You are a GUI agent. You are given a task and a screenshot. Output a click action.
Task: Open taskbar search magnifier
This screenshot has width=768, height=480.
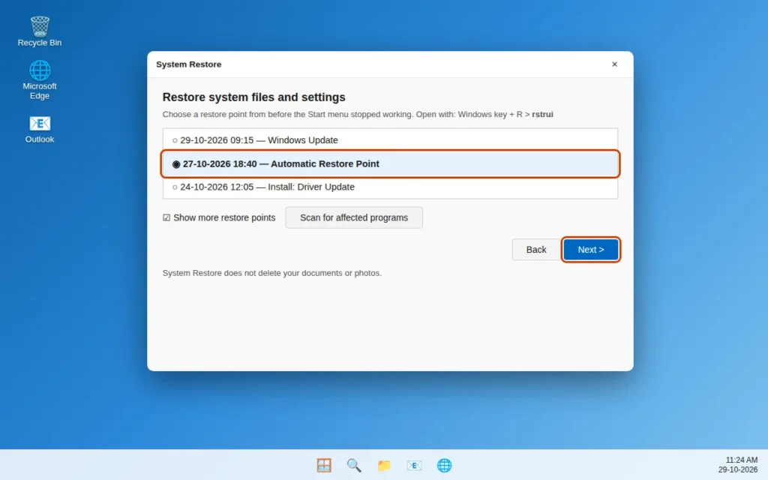pos(354,465)
